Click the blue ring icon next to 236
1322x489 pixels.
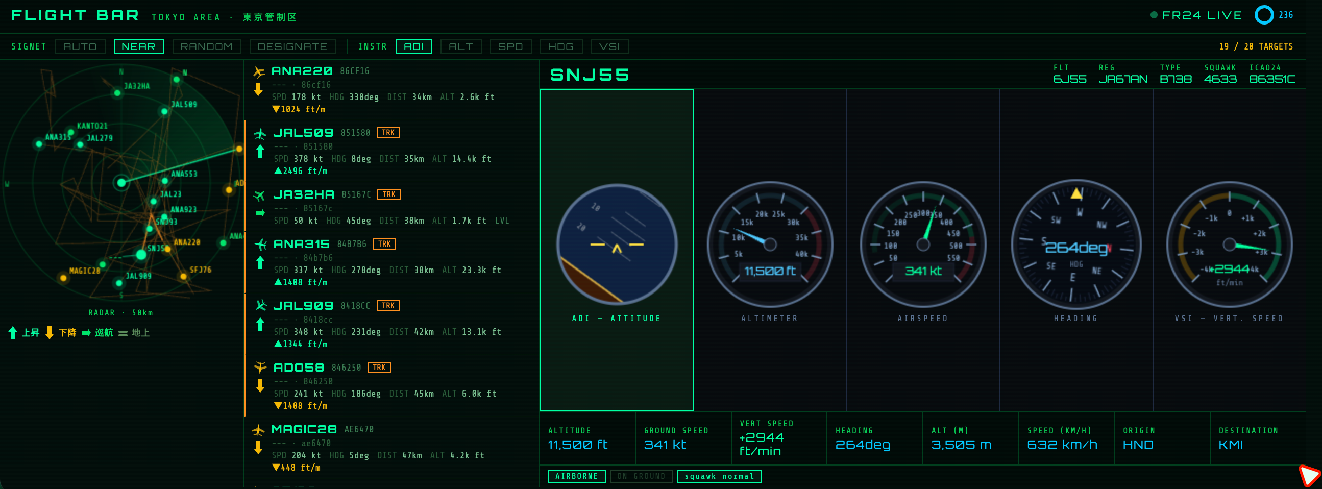(1263, 15)
